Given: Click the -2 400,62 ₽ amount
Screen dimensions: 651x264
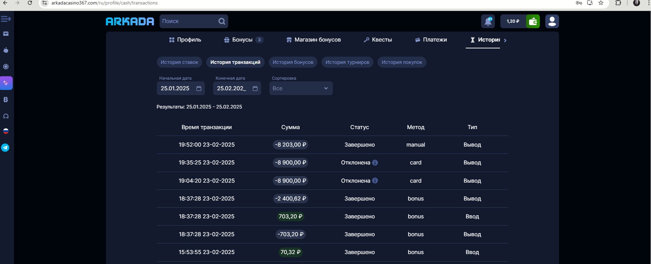Looking at the screenshot, I should point(291,198).
